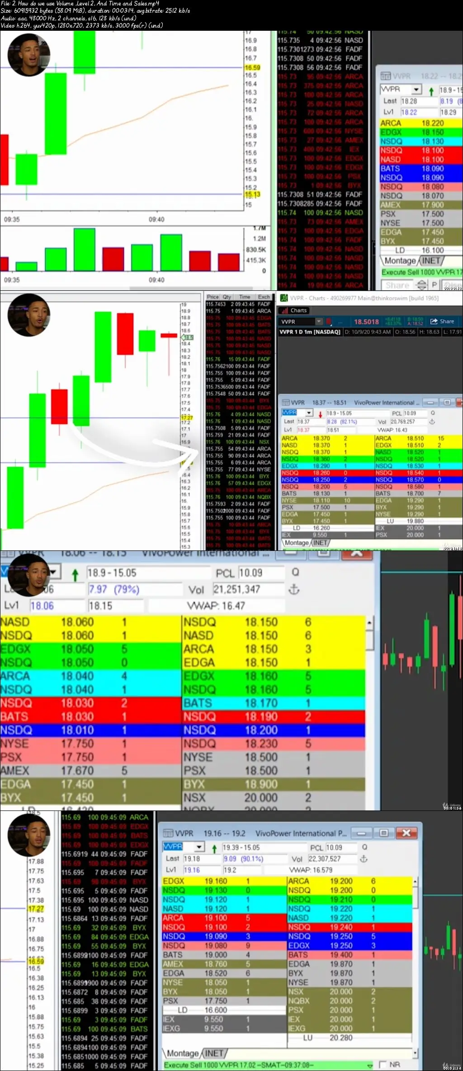Click the Q icon beside PCL 10.09 in the zoomed window
The height and width of the screenshot is (1071, 463).
click(295, 572)
